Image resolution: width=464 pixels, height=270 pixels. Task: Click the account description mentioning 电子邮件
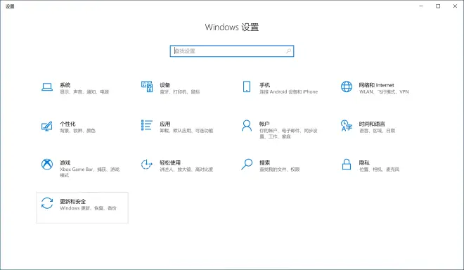tap(288, 134)
